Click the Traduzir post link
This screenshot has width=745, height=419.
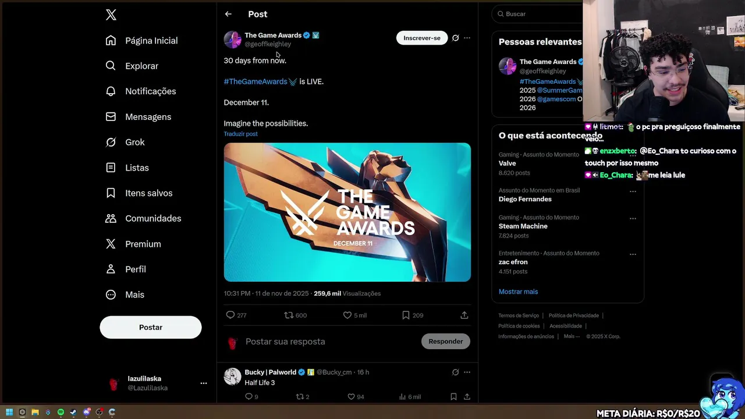[240, 134]
